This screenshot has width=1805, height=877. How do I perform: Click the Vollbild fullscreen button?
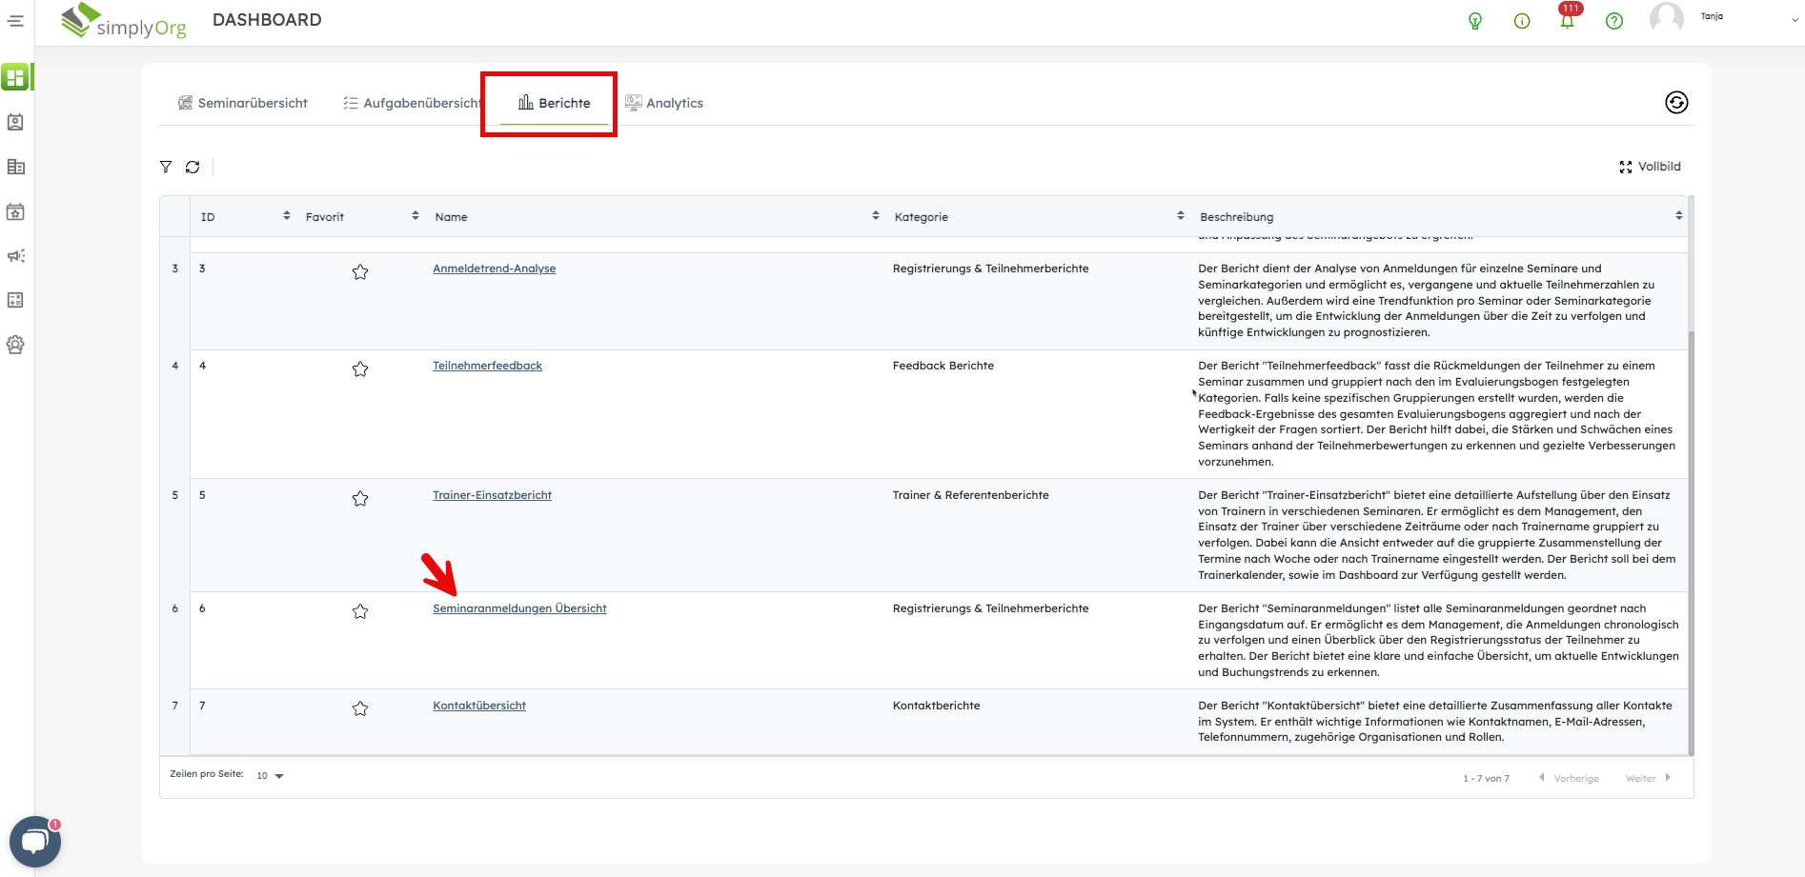pos(1650,167)
